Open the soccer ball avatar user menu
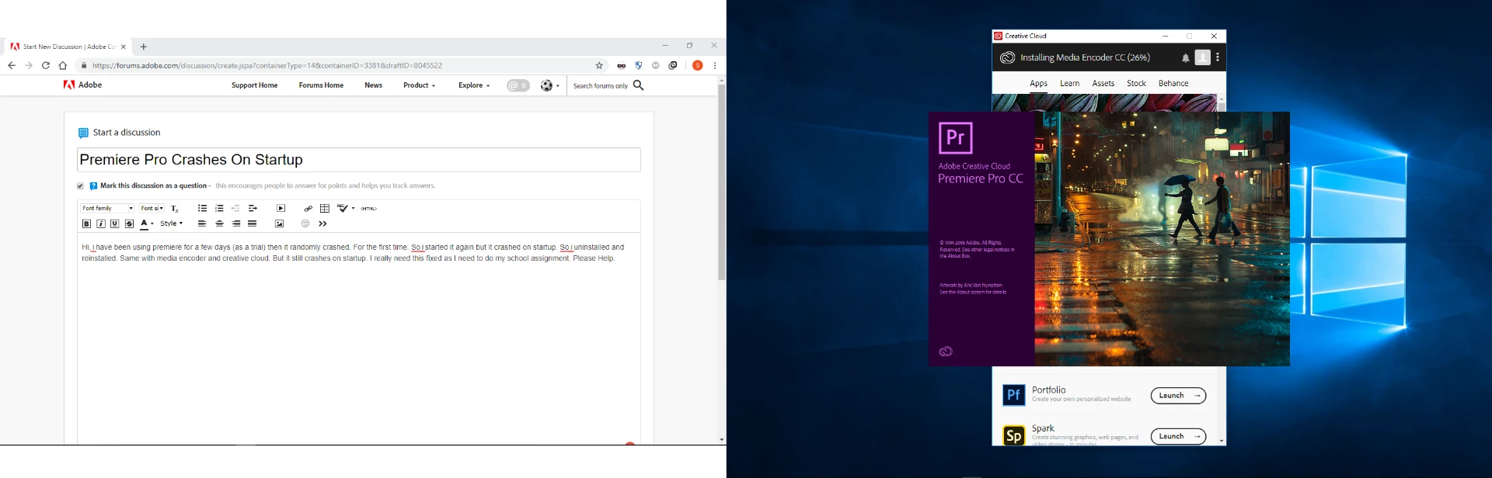This screenshot has width=1492, height=478. pyautogui.click(x=549, y=85)
